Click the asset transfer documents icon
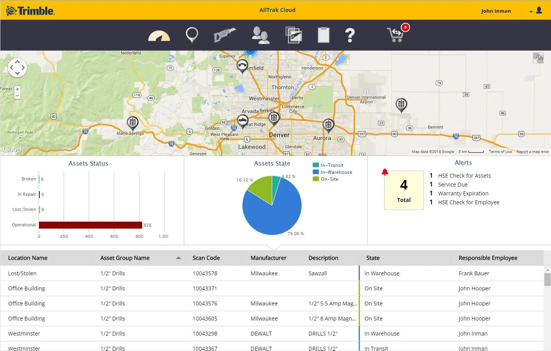551x351 pixels. [293, 34]
